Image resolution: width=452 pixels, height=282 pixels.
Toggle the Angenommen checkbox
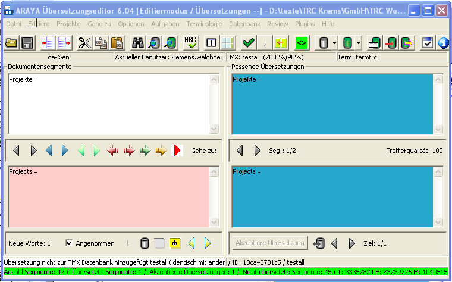pyautogui.click(x=69, y=243)
